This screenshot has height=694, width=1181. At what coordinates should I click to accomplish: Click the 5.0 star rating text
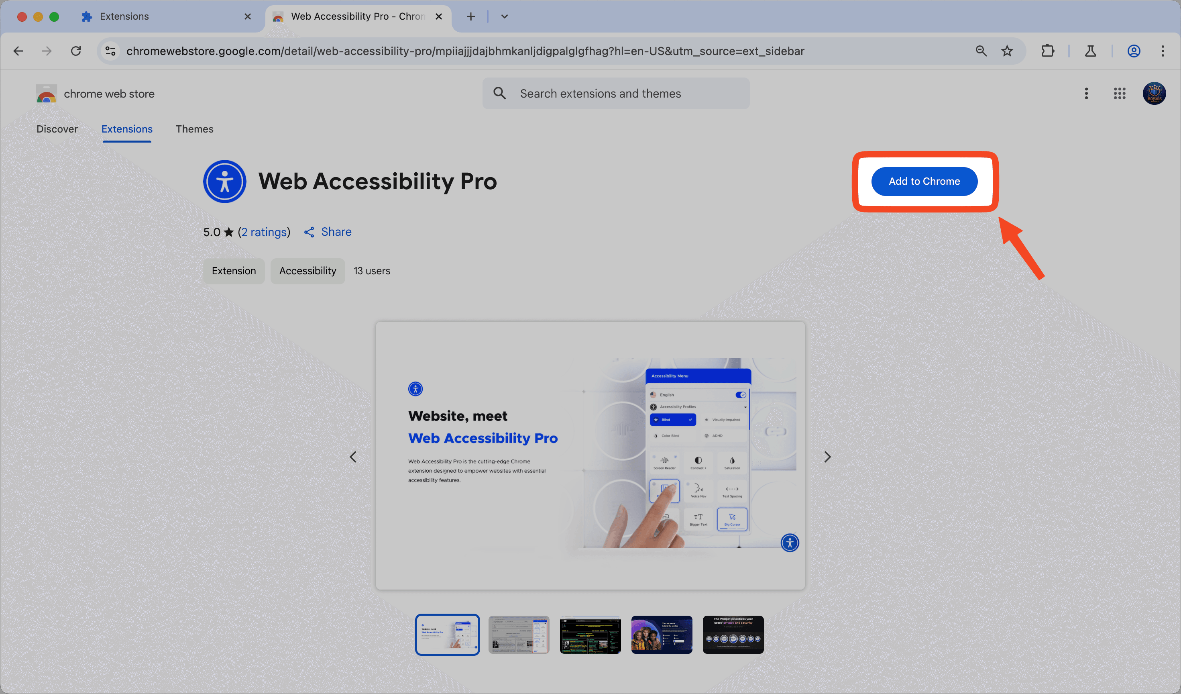pyautogui.click(x=218, y=232)
